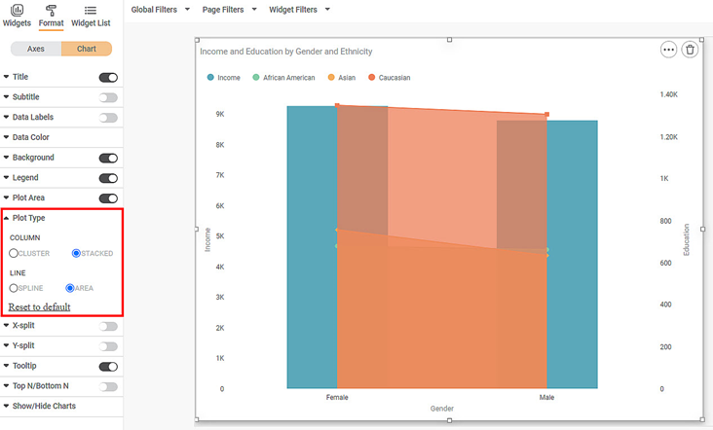The width and height of the screenshot is (713, 430).
Task: Choose the Spline line radio button
Action: click(x=14, y=288)
